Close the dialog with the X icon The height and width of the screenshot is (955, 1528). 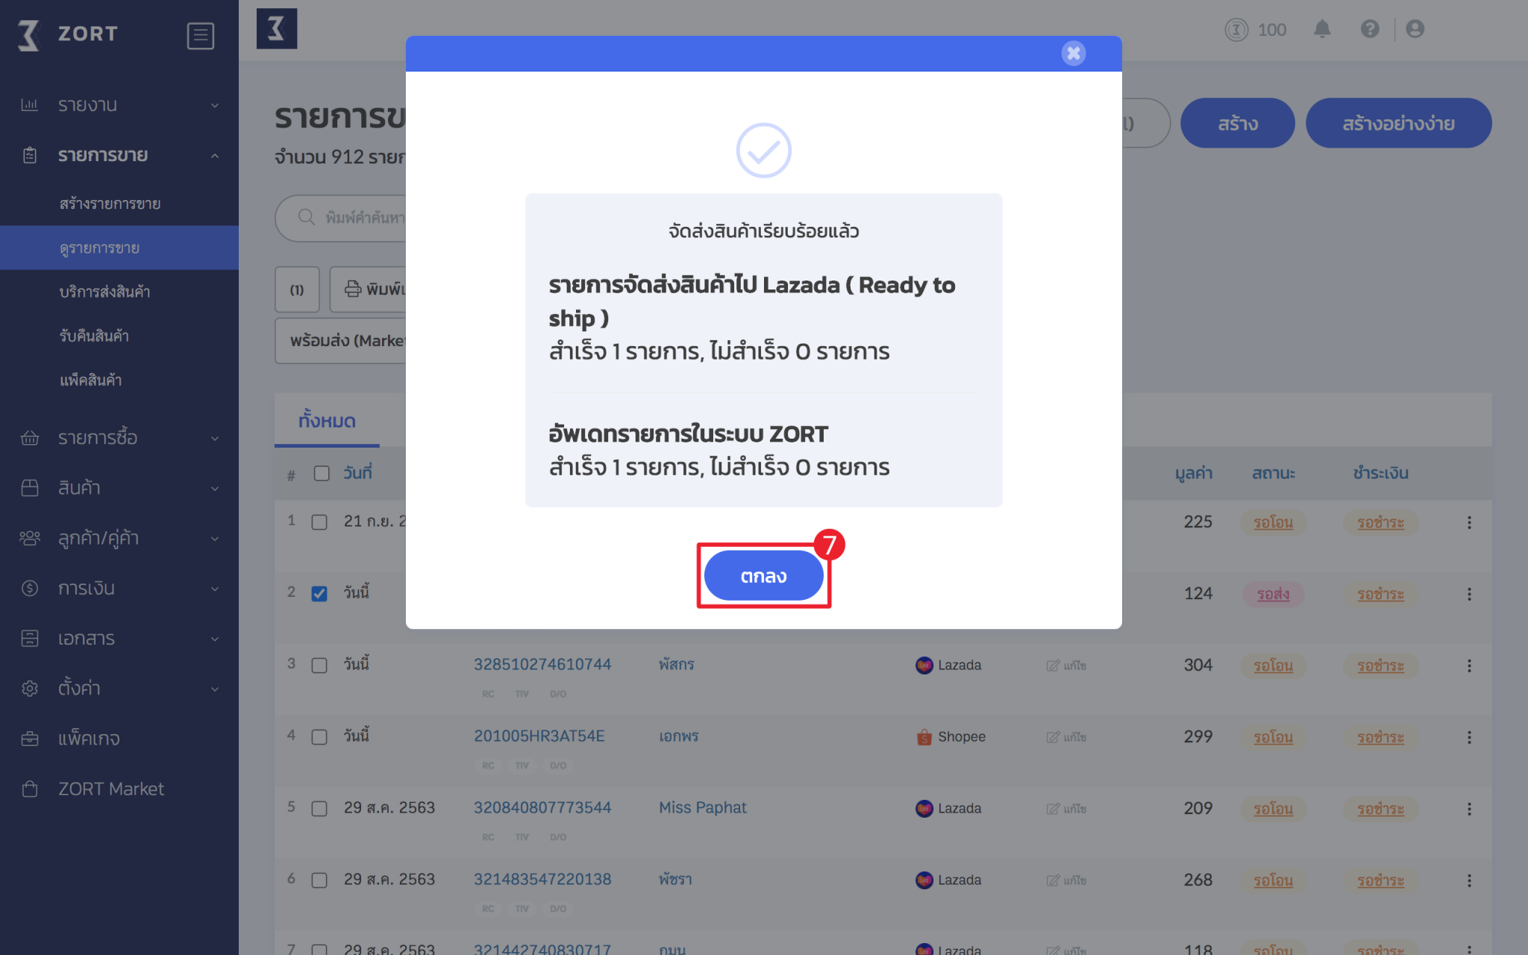coord(1074,53)
